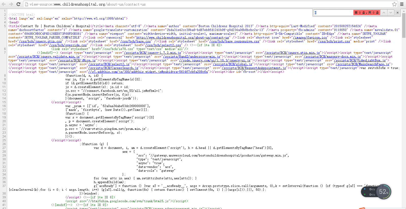Open the Chrome menu hamburger icon
406x209 pixels.
coord(402,4)
